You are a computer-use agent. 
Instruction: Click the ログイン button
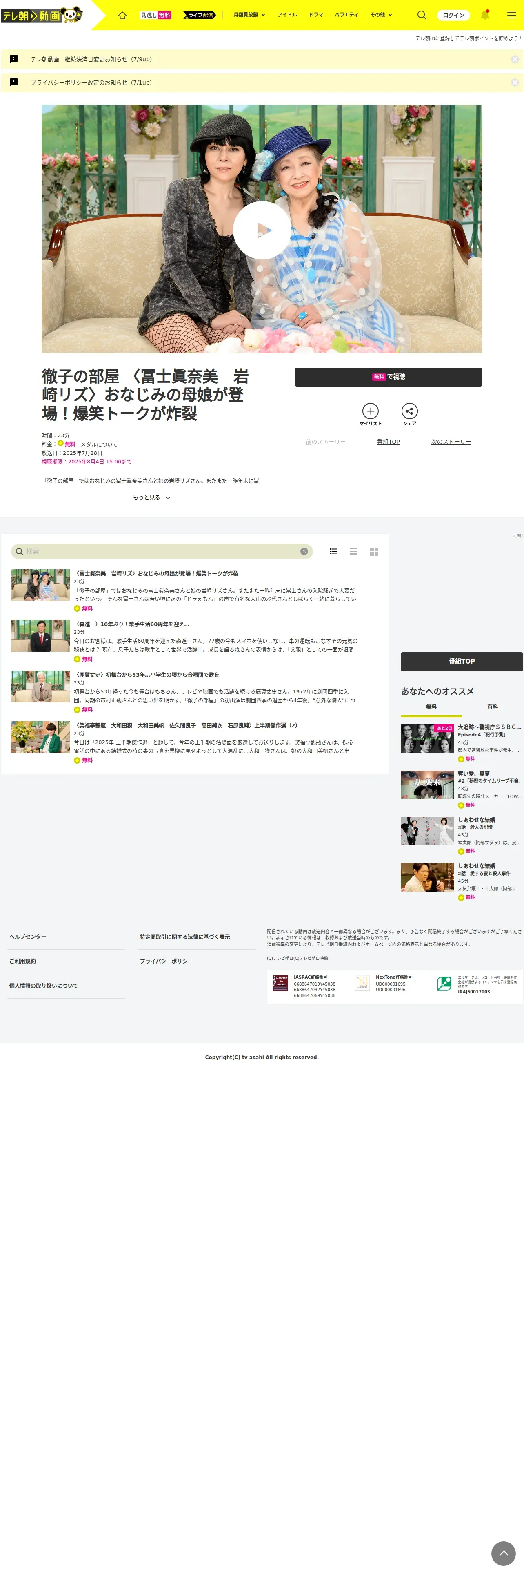453,15
